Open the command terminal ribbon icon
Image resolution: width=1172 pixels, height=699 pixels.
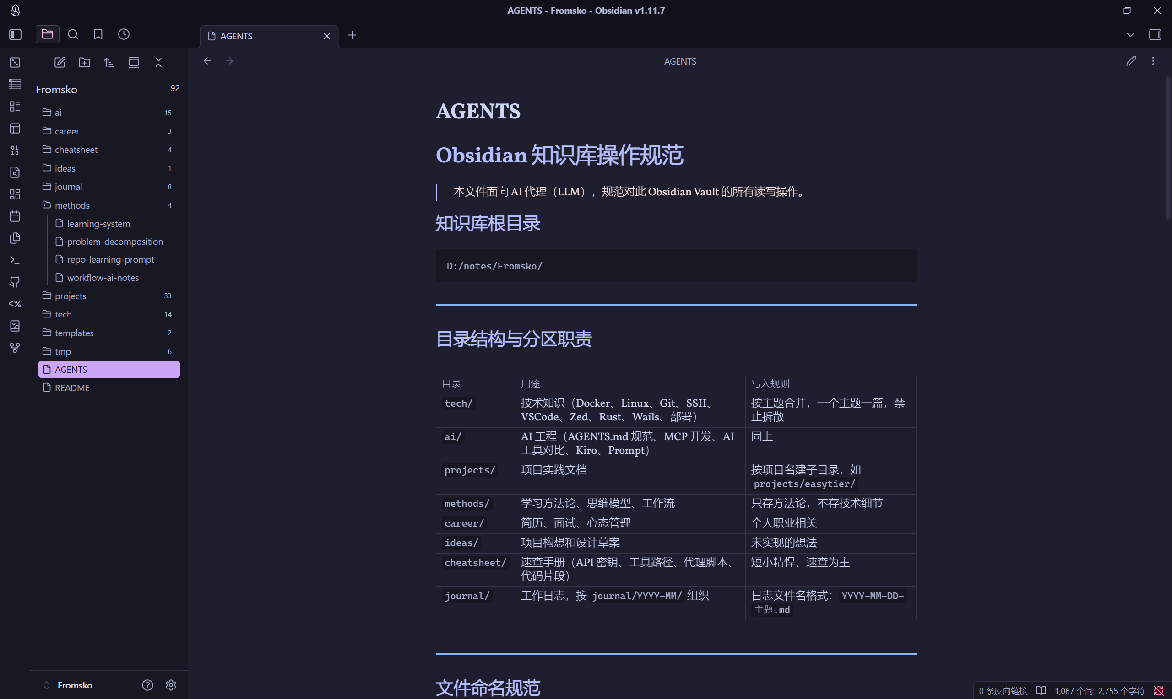(x=15, y=260)
